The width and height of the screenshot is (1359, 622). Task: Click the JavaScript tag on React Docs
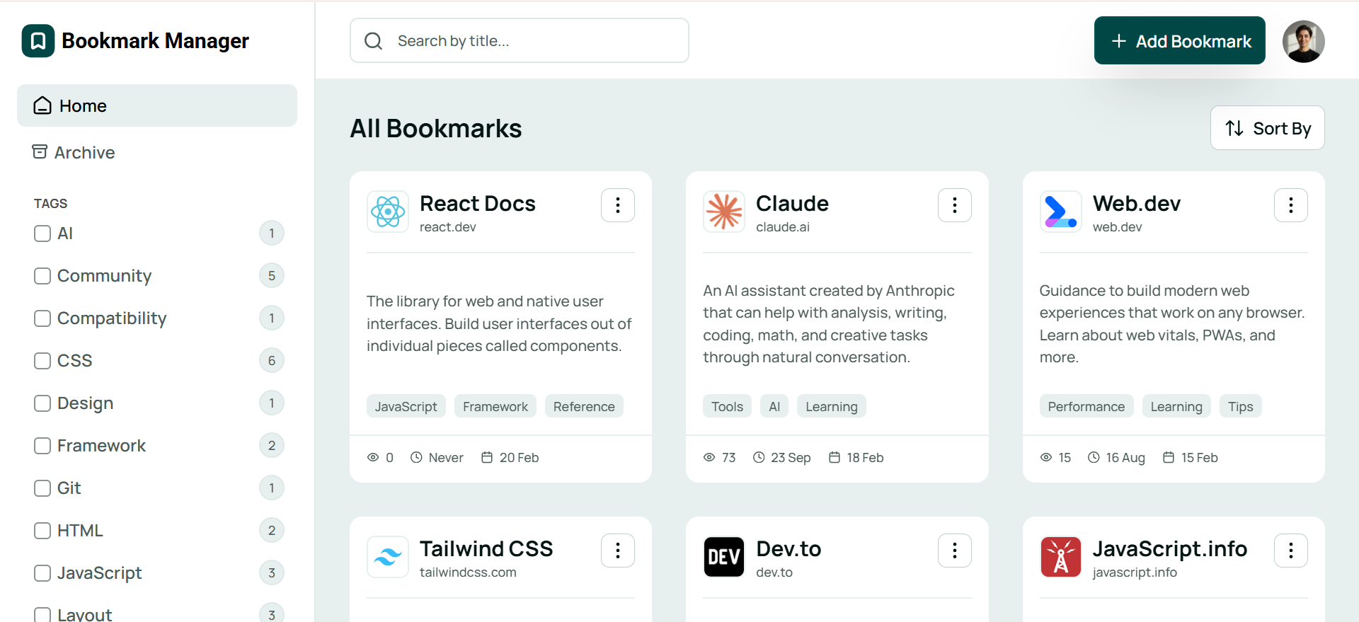pos(406,406)
